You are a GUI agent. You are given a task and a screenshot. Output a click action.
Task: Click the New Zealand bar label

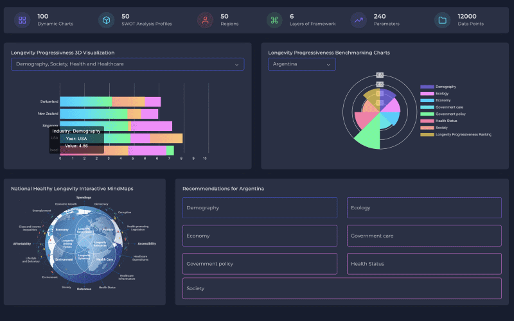[x=48, y=114]
